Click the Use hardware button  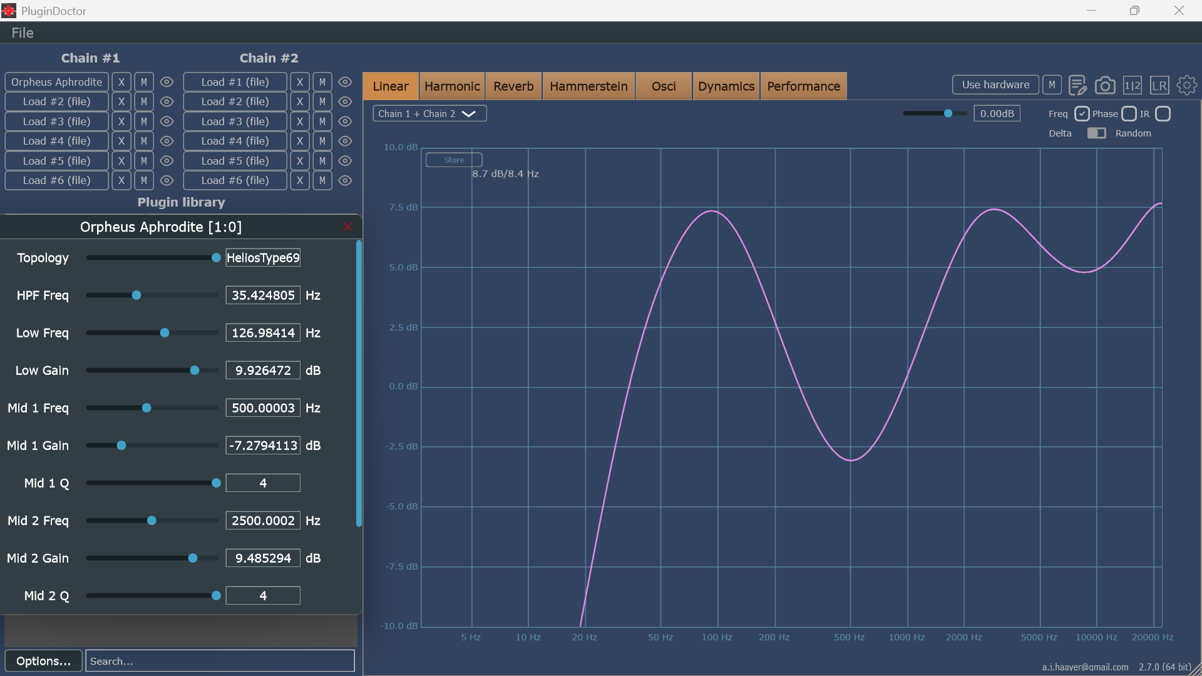(x=995, y=84)
